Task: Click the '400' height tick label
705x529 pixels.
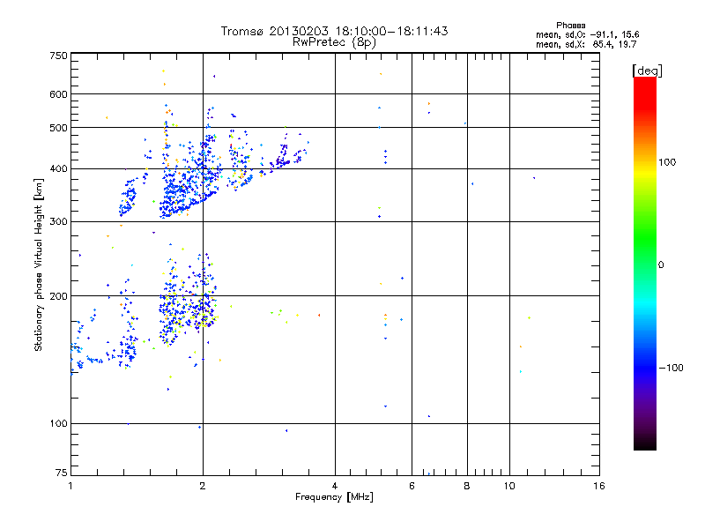Action: pyautogui.click(x=58, y=169)
